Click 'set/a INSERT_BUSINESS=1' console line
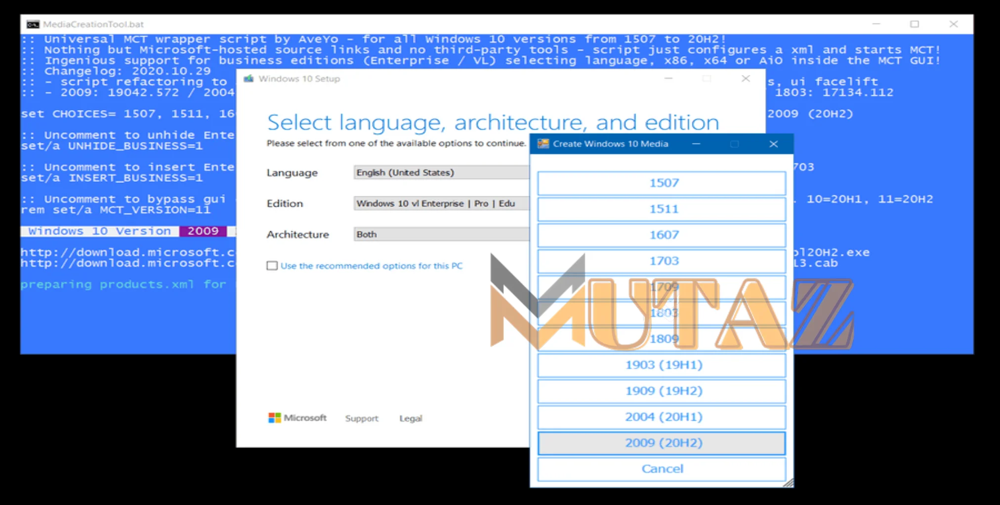The height and width of the screenshot is (505, 1000). pos(112,178)
